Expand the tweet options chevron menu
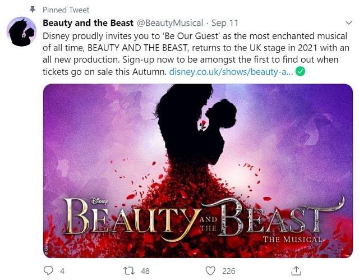 point(348,22)
